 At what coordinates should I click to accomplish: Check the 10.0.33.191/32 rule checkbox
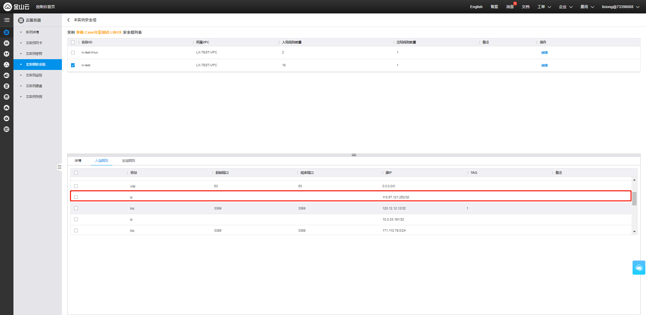pyautogui.click(x=76, y=220)
